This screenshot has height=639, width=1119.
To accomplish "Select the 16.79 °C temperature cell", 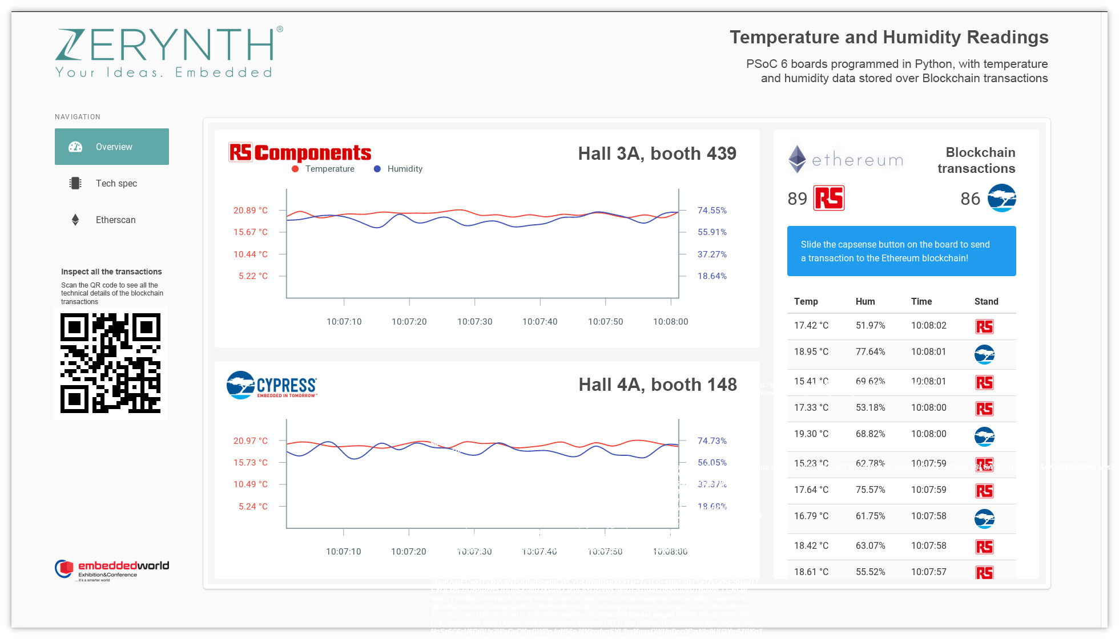I will coord(811,516).
